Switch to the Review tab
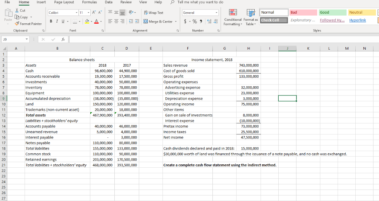Screen dimensions: 379x201 pyautogui.click(x=126, y=2)
